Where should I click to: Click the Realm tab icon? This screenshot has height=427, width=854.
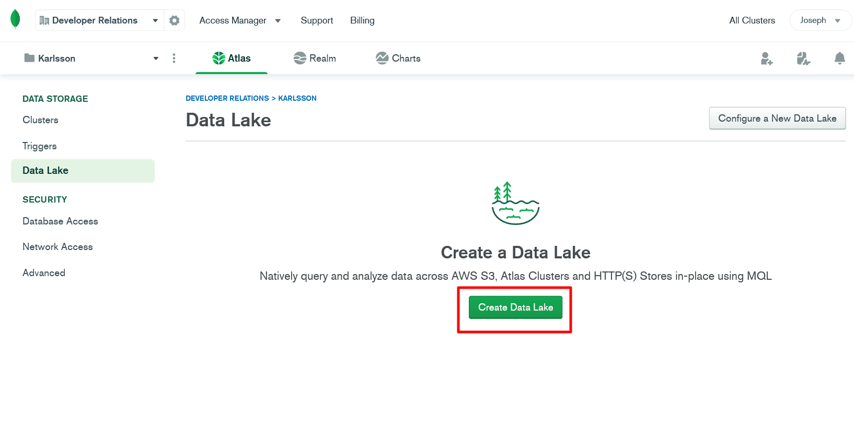[300, 58]
